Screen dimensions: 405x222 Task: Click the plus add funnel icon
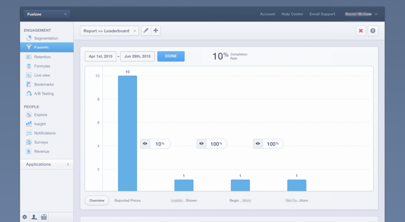coord(156,31)
